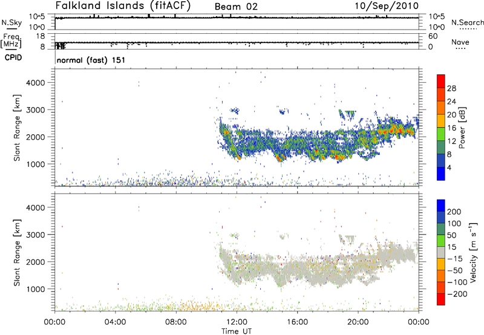
Task: Click the CPID label
Action: (x=15, y=59)
